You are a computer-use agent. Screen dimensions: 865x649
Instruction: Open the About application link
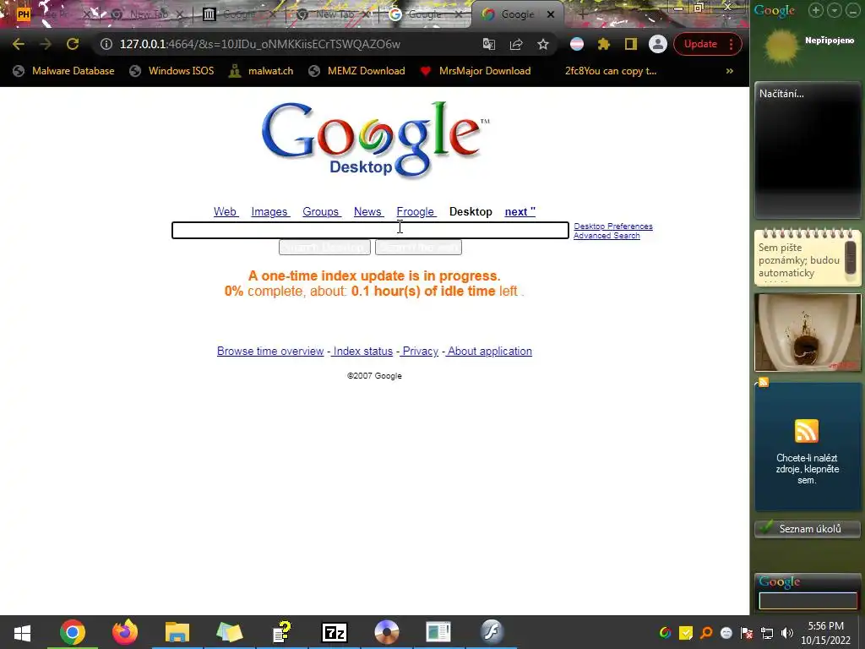pyautogui.click(x=490, y=351)
